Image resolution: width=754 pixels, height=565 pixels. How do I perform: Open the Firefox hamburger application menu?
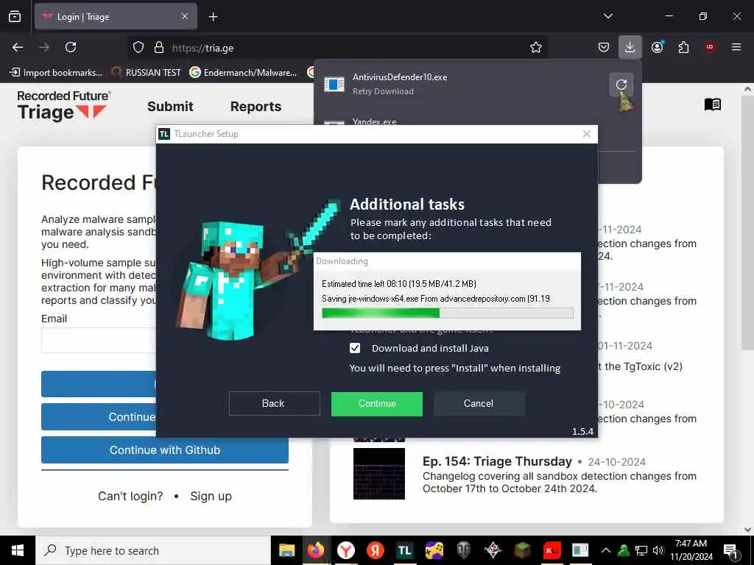736,47
